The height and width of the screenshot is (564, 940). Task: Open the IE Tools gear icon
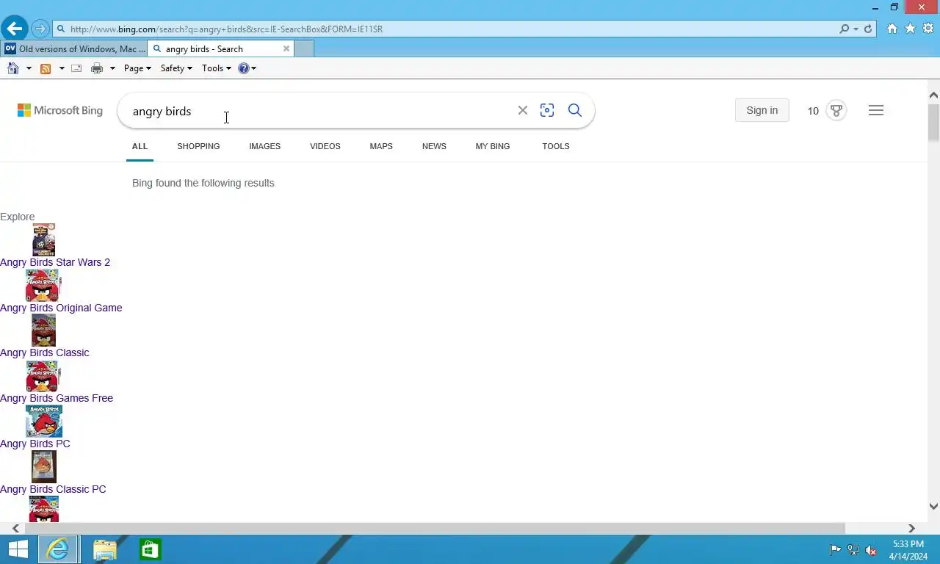pos(928,29)
